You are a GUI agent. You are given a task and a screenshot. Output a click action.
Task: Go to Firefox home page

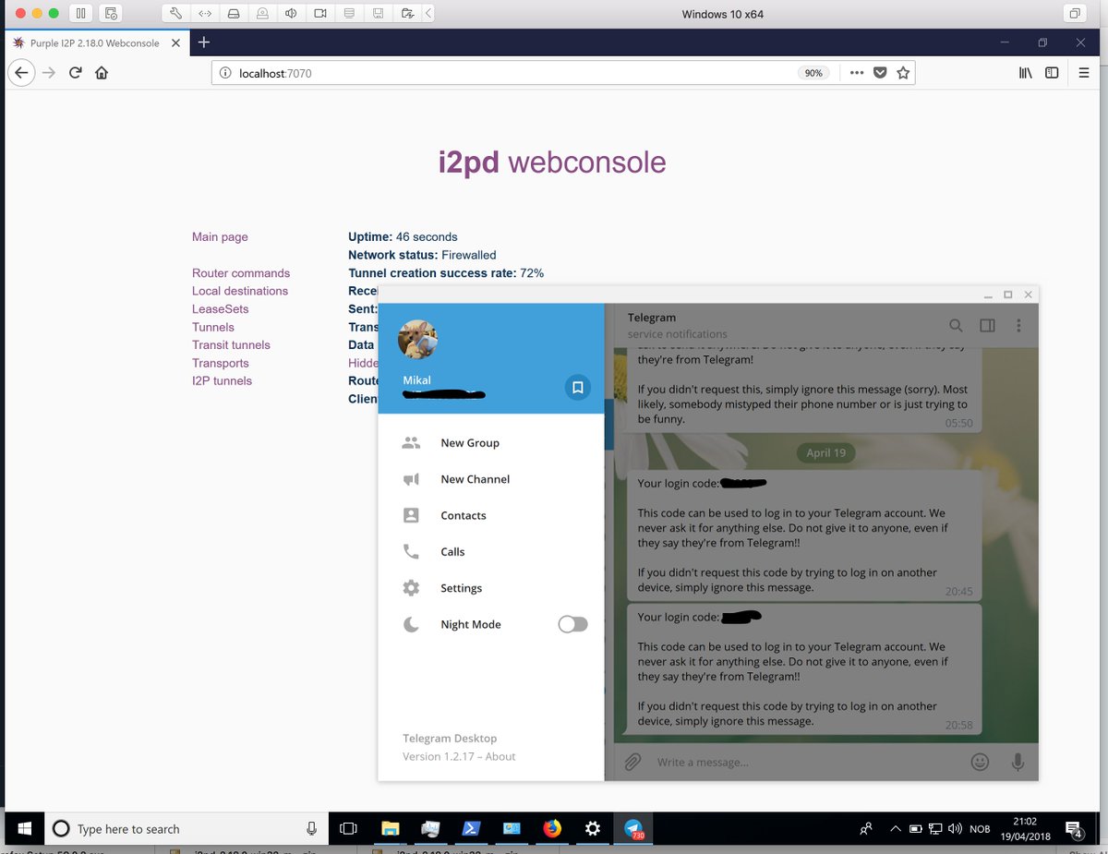click(x=102, y=73)
